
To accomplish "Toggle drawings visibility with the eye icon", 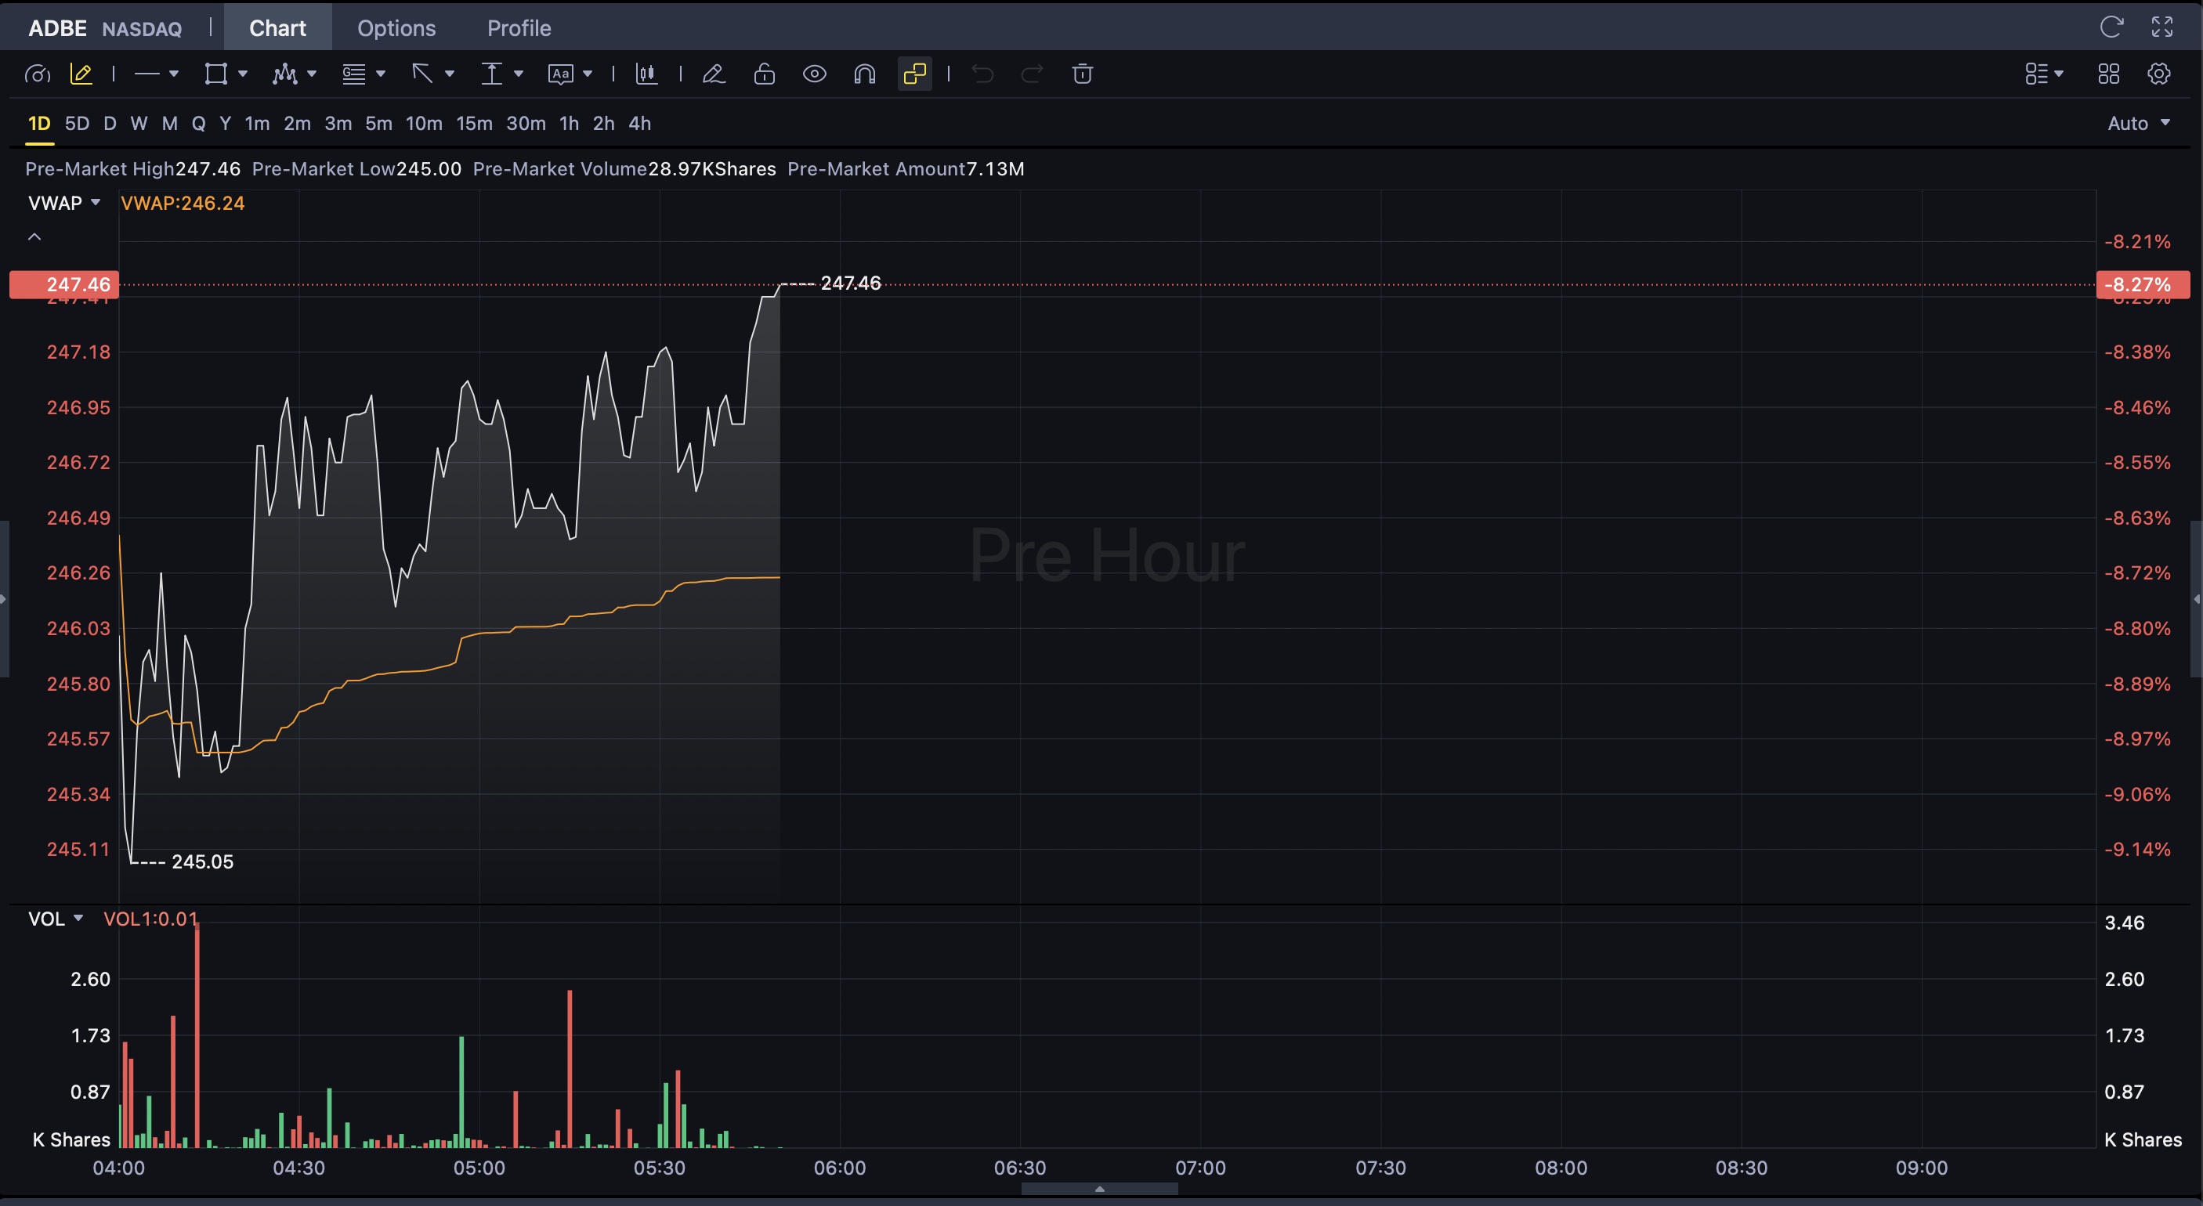I will [x=814, y=74].
